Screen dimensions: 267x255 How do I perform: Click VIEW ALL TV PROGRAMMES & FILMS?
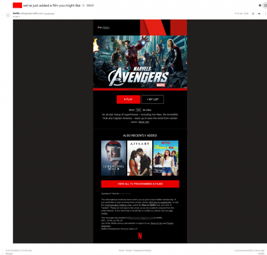[140, 184]
